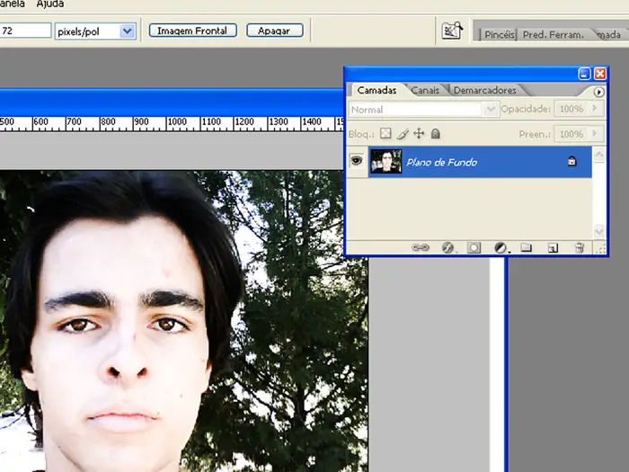Add a layer mask
Image resolution: width=629 pixels, height=472 pixels.
click(474, 247)
